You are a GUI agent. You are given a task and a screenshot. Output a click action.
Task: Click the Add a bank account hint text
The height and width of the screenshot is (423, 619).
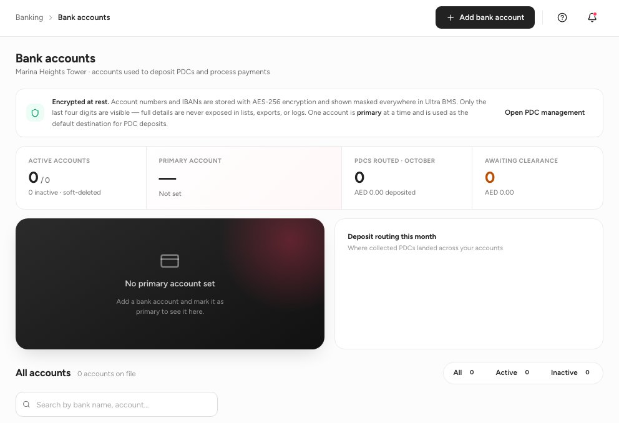170,306
